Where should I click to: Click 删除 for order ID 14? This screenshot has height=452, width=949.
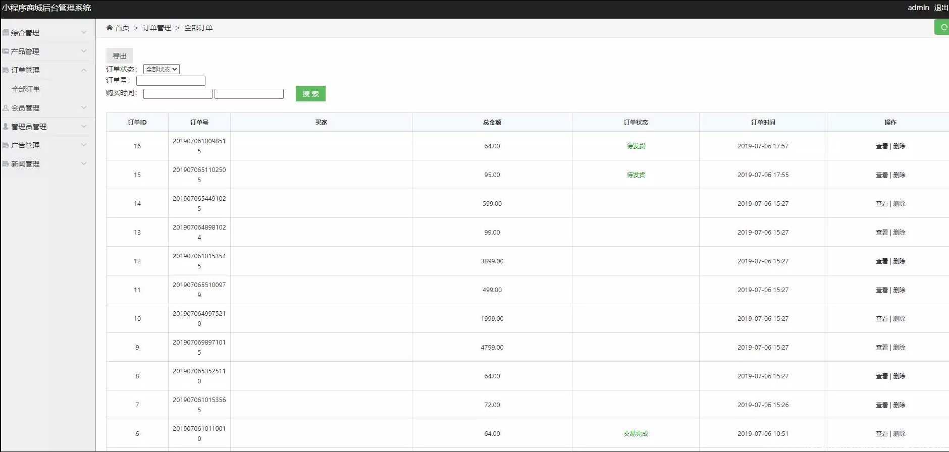tap(899, 204)
